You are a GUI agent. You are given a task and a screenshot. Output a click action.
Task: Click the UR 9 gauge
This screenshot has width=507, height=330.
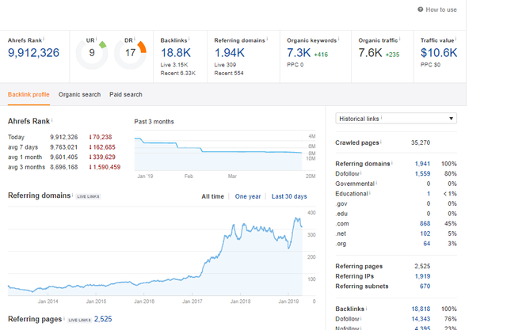[x=92, y=54]
